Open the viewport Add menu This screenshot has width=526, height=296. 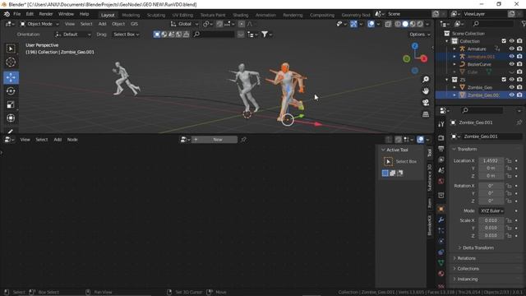coord(102,24)
